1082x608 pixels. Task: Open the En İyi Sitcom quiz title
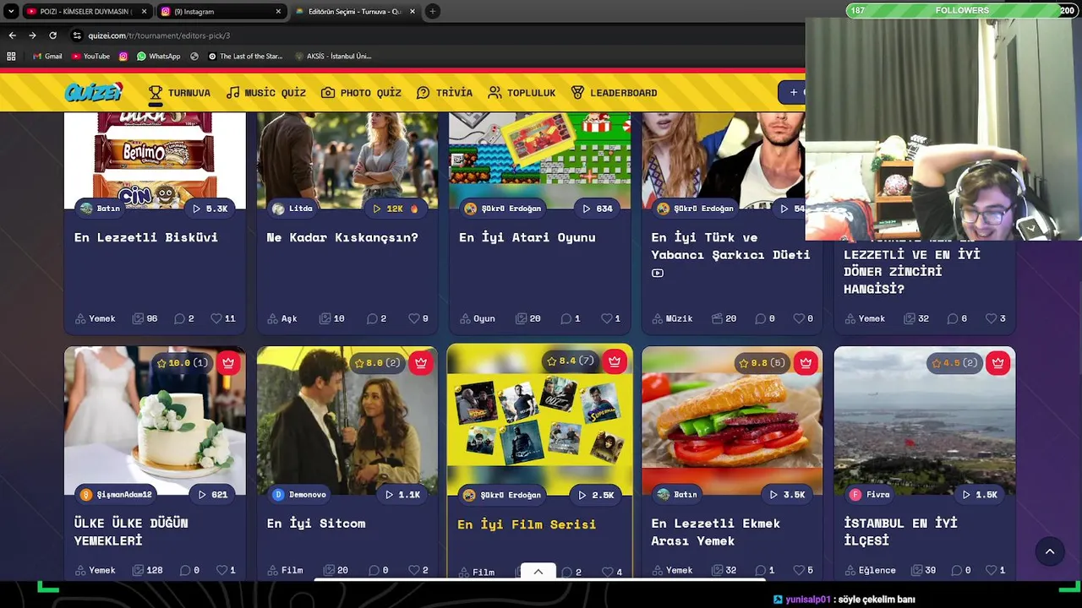[316, 524]
